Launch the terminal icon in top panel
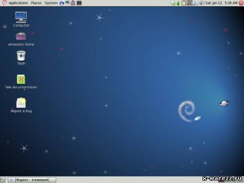The height and width of the screenshot is (183, 244). [79, 3]
